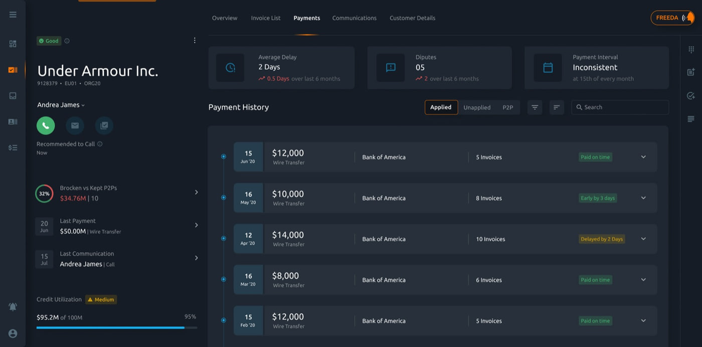
Task: Click the $14,000 payment amount
Action: 288,235
